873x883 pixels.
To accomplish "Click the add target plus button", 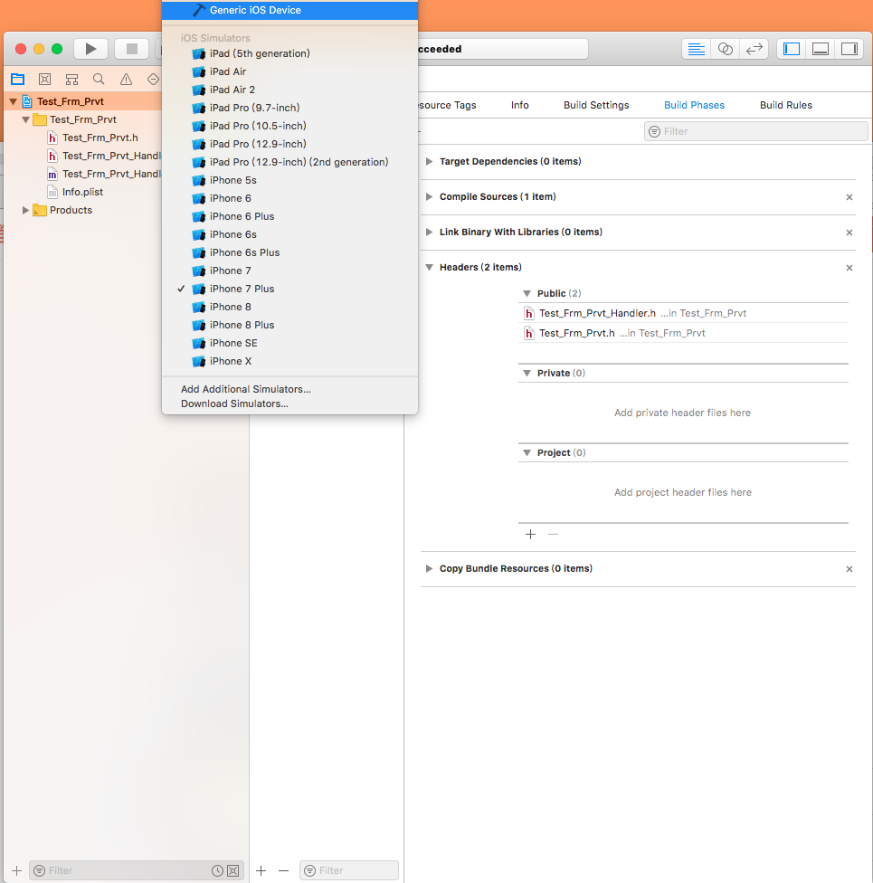I will pos(261,870).
